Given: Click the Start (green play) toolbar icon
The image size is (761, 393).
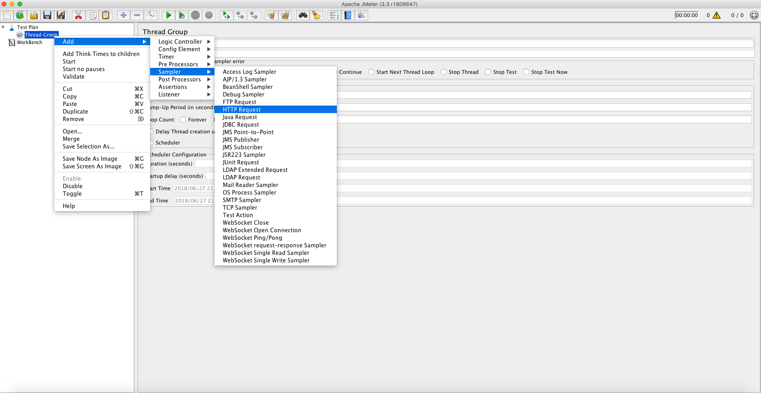Looking at the screenshot, I should click(x=168, y=15).
